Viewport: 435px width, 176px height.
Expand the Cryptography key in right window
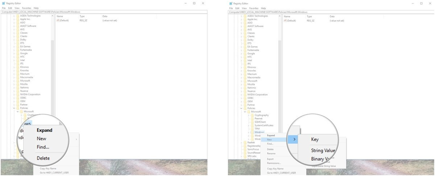[x=249, y=115]
